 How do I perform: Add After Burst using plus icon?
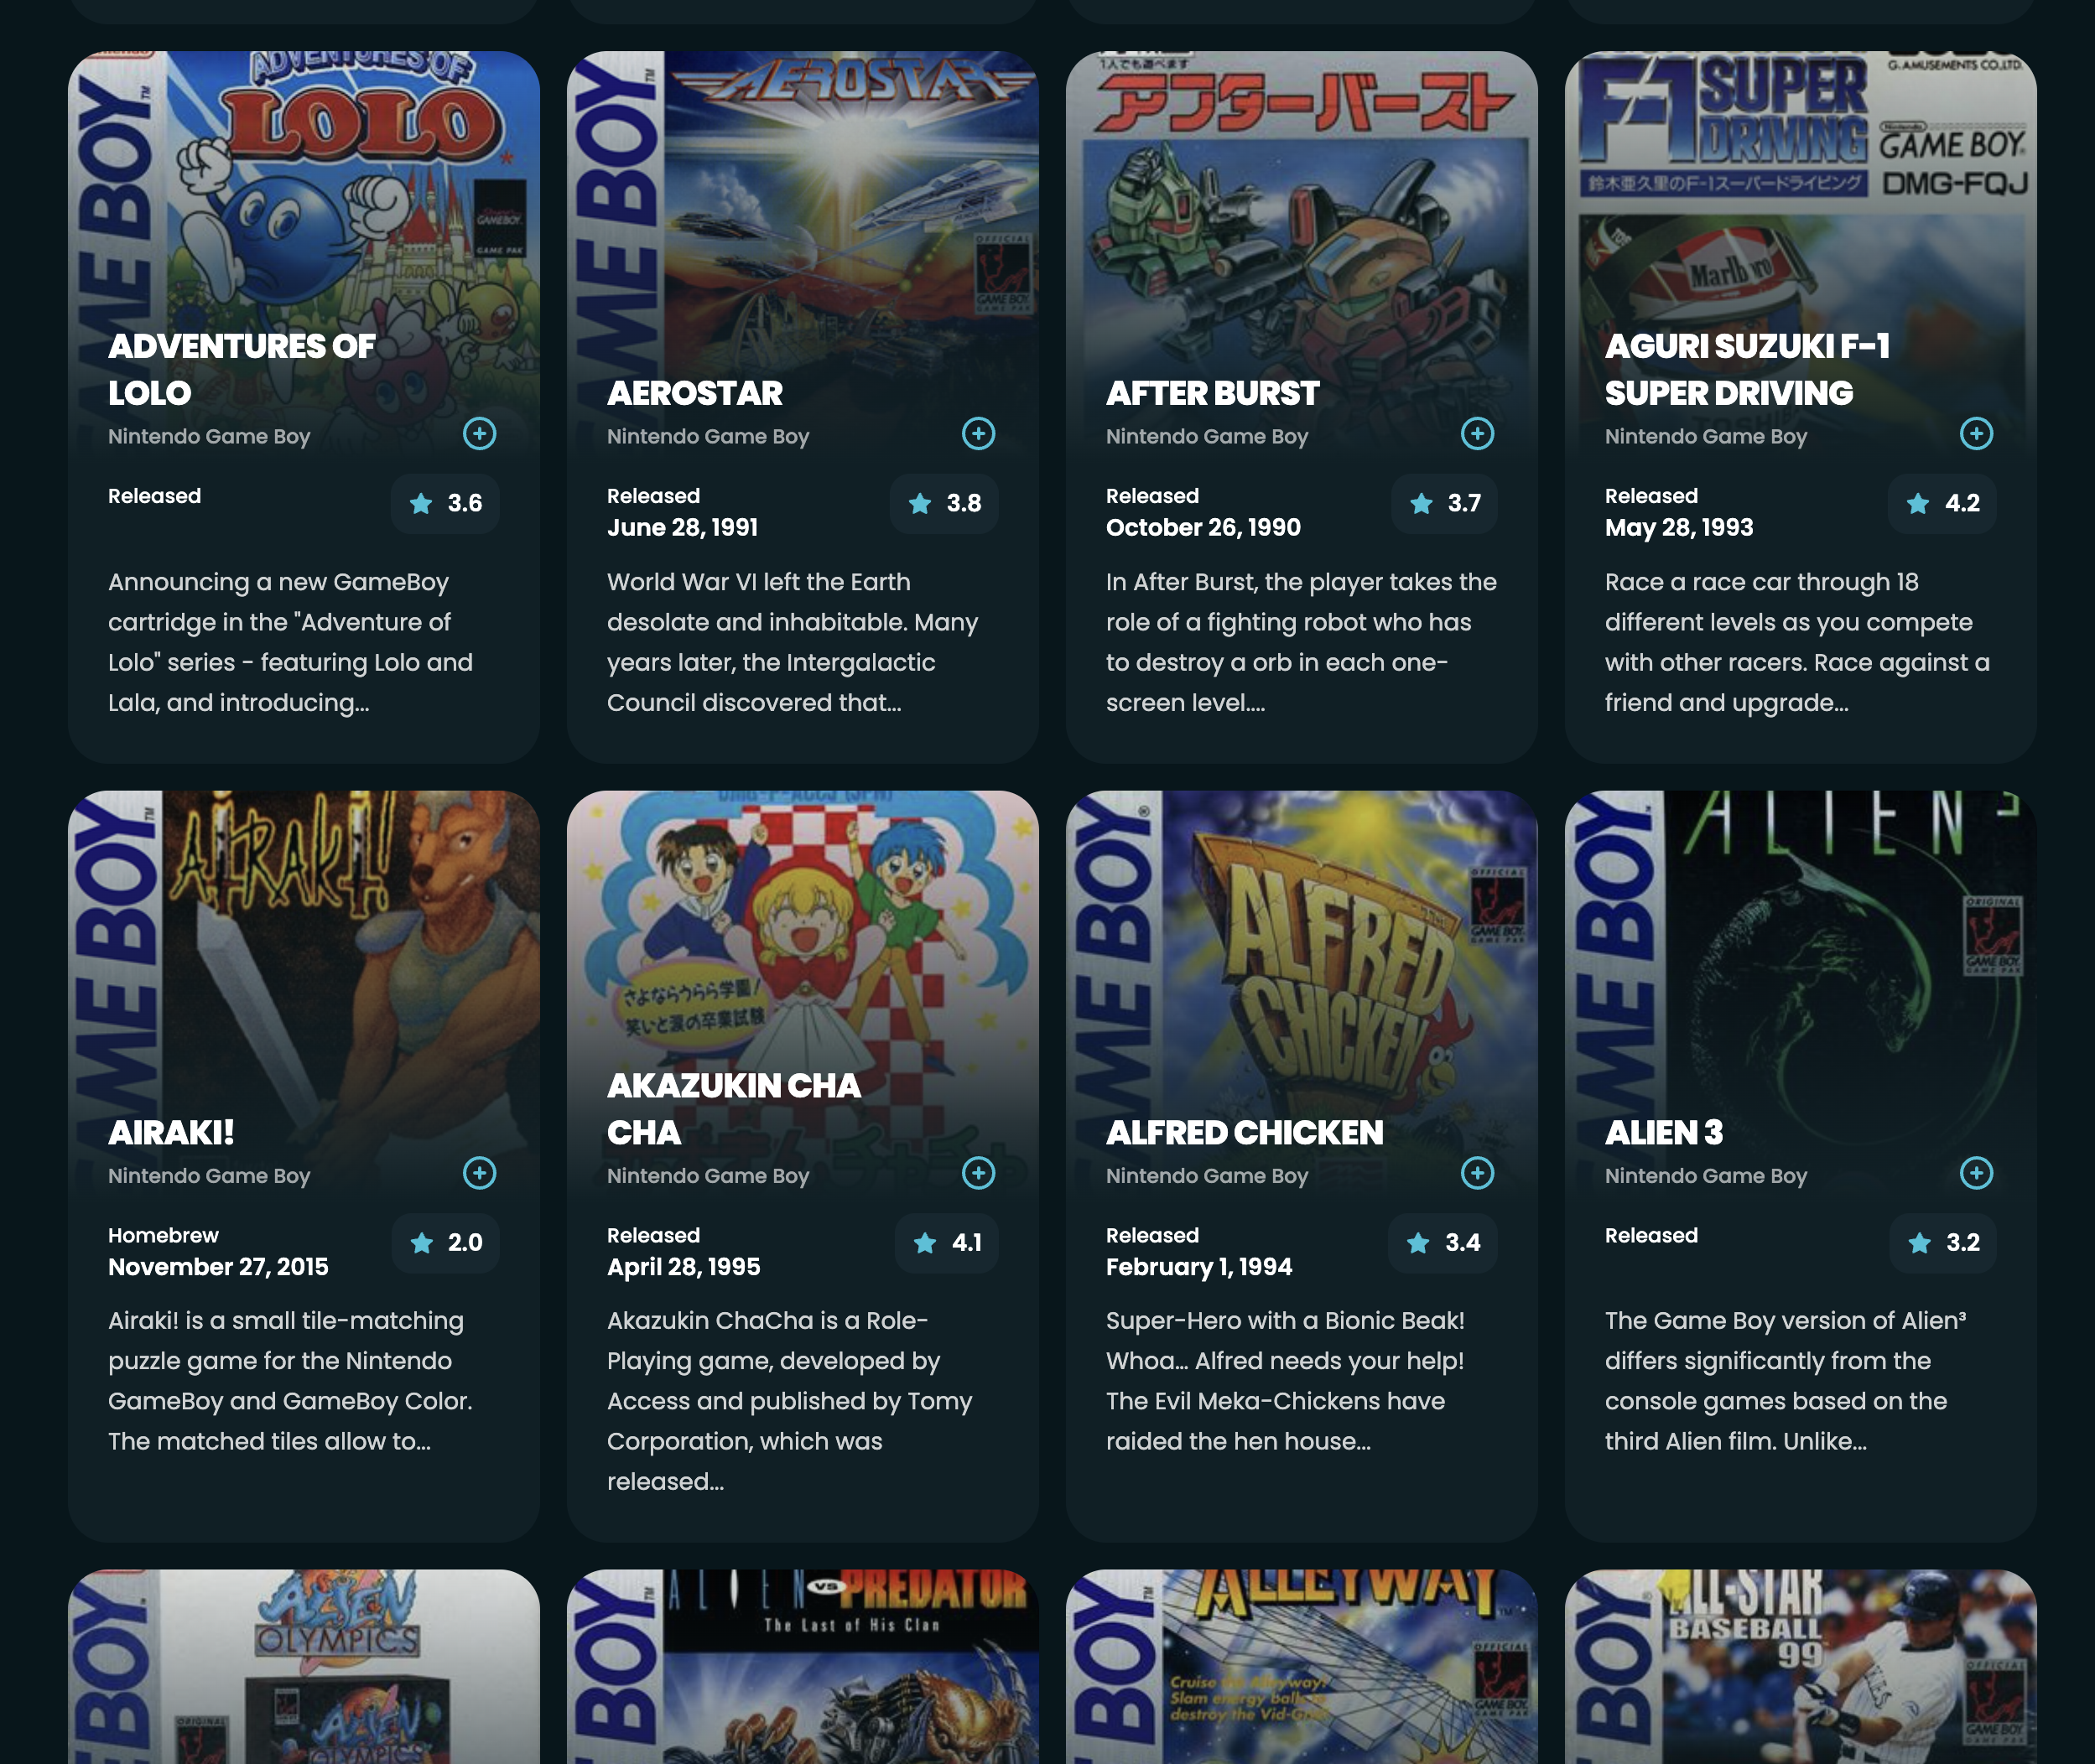pos(1478,434)
